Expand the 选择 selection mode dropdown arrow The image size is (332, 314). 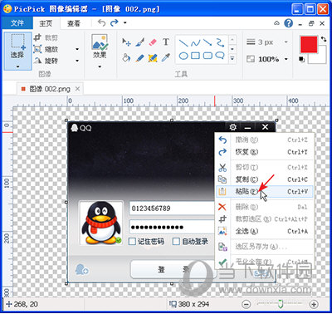click(18, 66)
